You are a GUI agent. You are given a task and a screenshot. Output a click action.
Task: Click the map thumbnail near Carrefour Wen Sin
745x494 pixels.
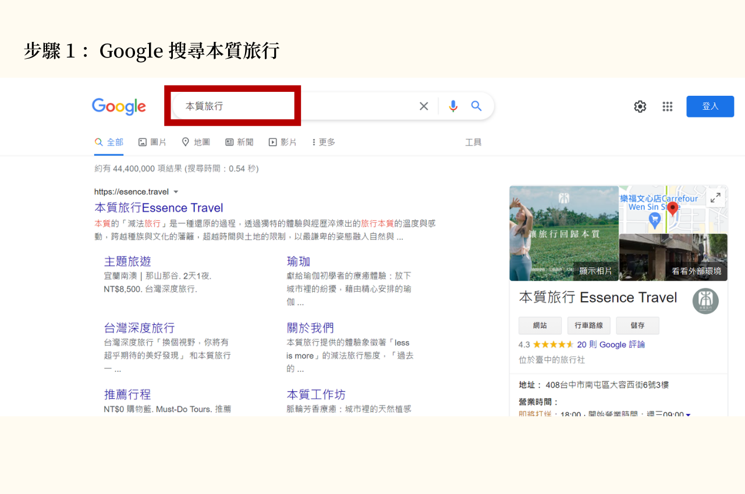coord(673,209)
